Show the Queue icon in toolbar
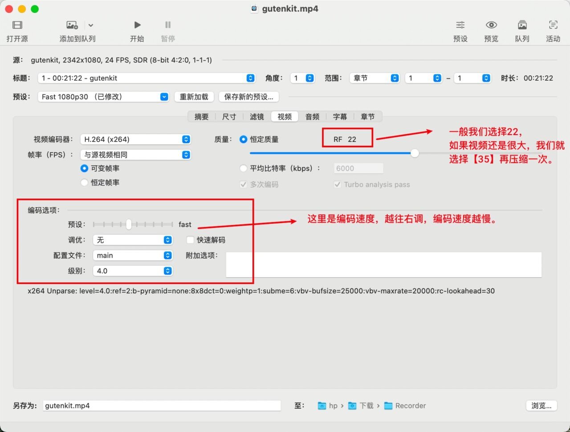Image resolution: width=570 pixels, height=432 pixels. 522,25
